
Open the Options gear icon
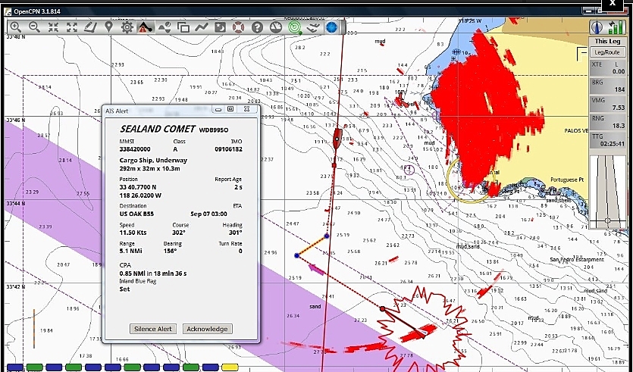127,27
